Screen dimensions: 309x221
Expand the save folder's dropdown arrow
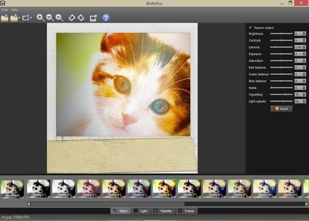tap(19, 18)
